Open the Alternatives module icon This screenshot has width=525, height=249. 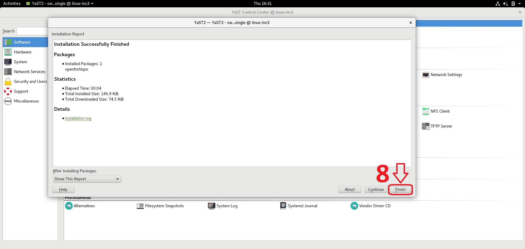[69, 206]
